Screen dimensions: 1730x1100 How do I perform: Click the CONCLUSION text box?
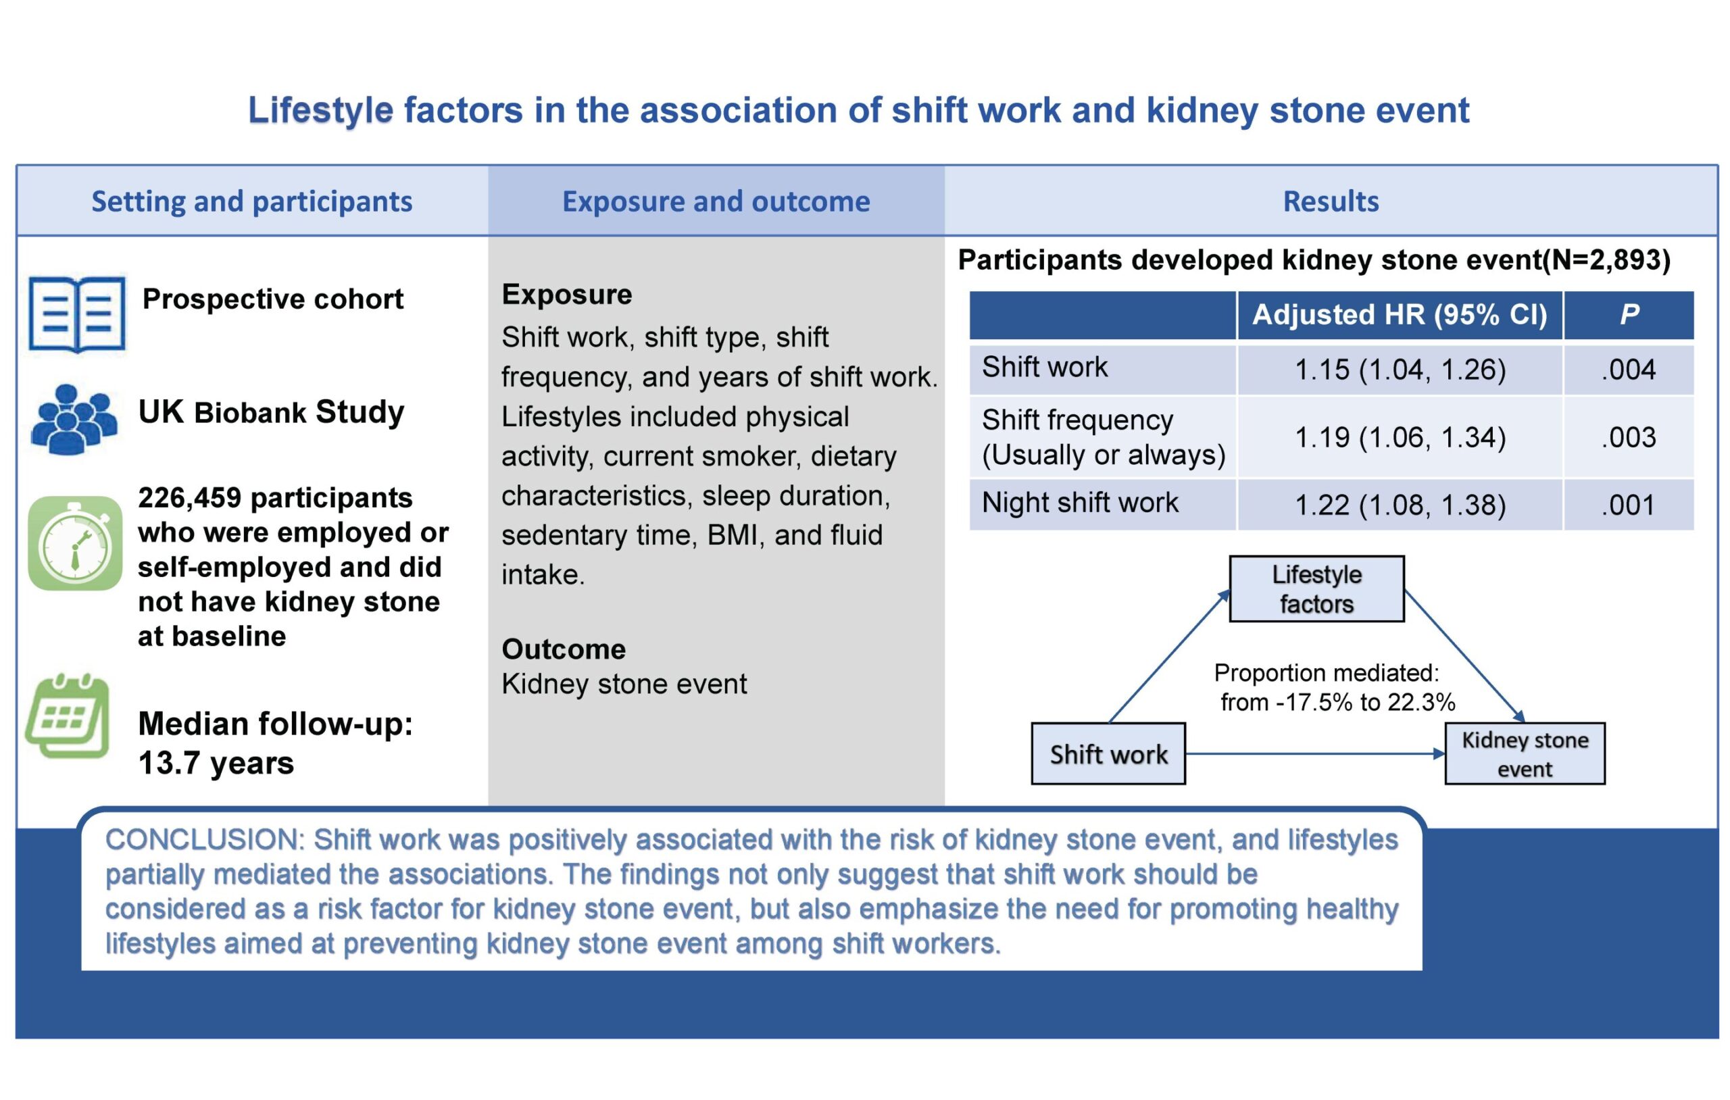(751, 891)
